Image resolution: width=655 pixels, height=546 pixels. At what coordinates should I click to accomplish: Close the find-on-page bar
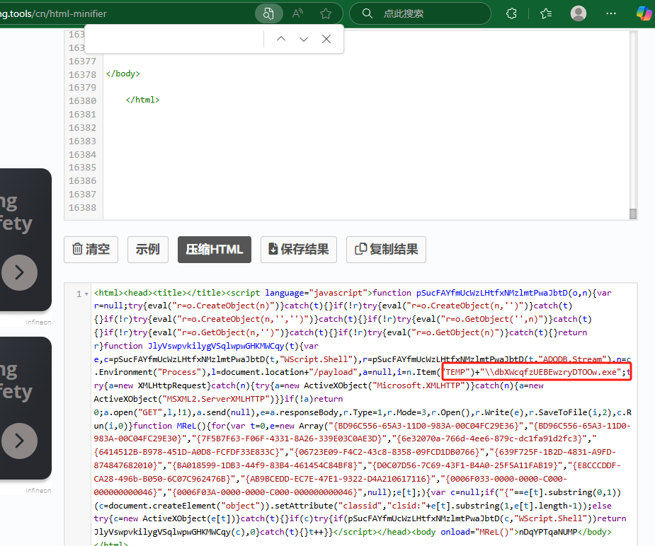(x=326, y=39)
